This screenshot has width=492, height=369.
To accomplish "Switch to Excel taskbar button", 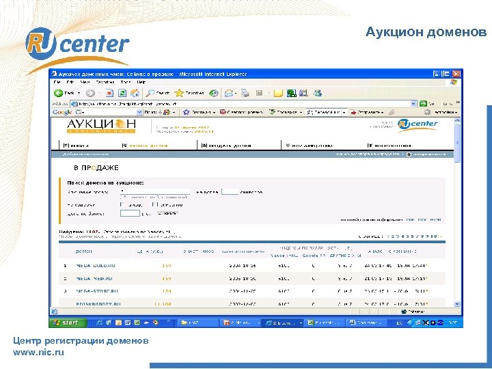I will point(325,323).
